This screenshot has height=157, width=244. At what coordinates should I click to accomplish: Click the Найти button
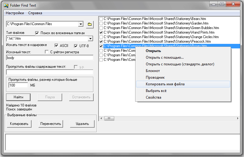18,97
